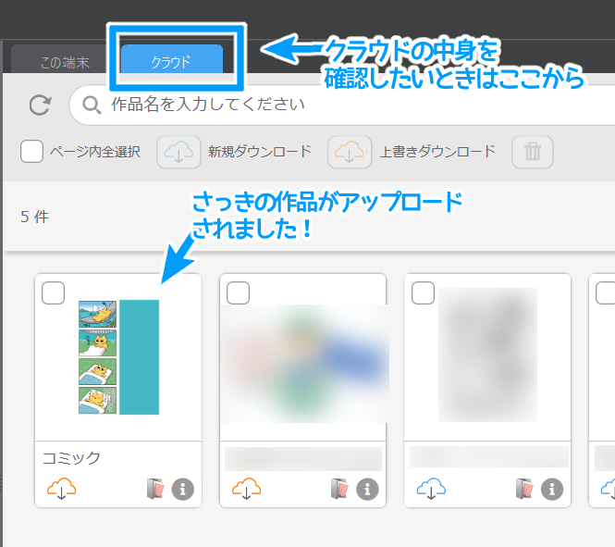Click the 新規ダウンロード label
Image resolution: width=615 pixels, height=547 pixels.
pyautogui.click(x=260, y=152)
